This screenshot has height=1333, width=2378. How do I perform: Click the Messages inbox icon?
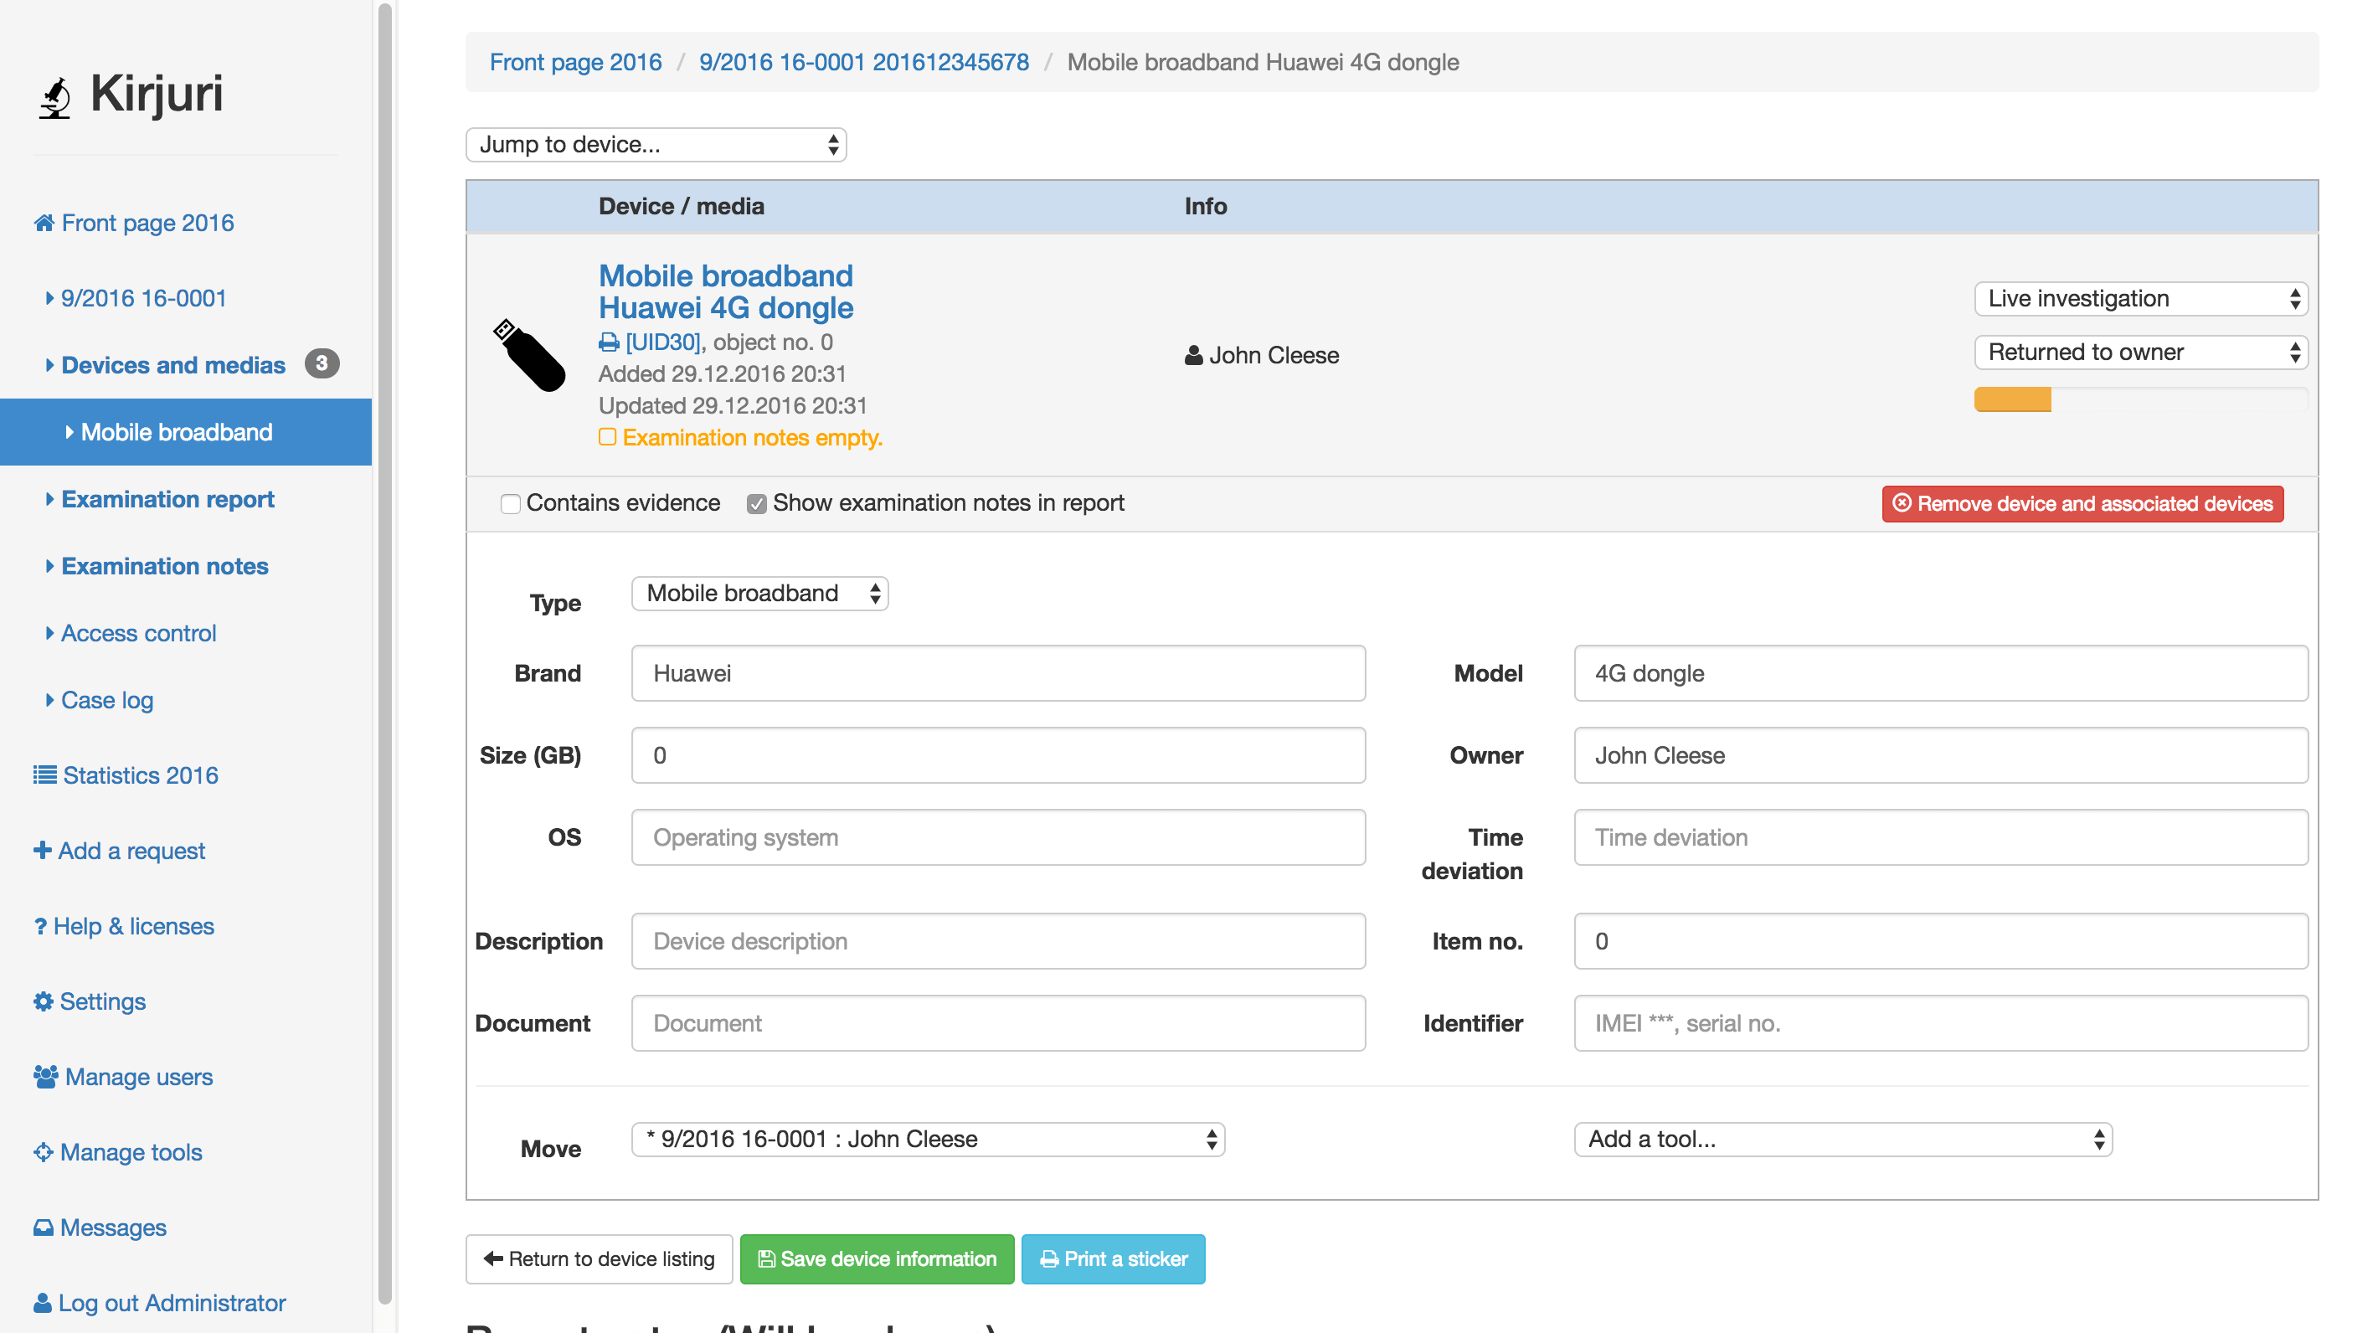(43, 1227)
